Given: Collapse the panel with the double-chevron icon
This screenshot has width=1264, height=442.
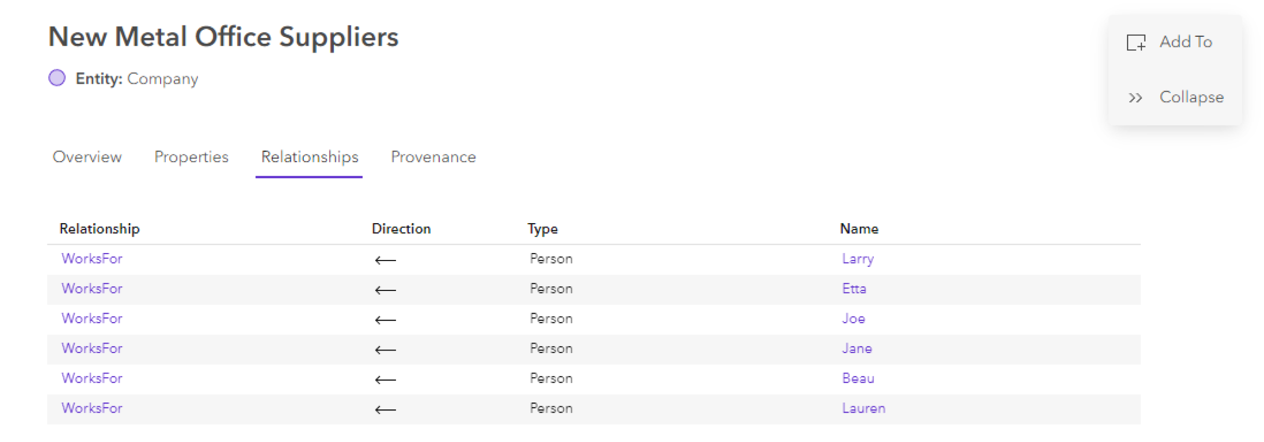Looking at the screenshot, I should [1135, 98].
